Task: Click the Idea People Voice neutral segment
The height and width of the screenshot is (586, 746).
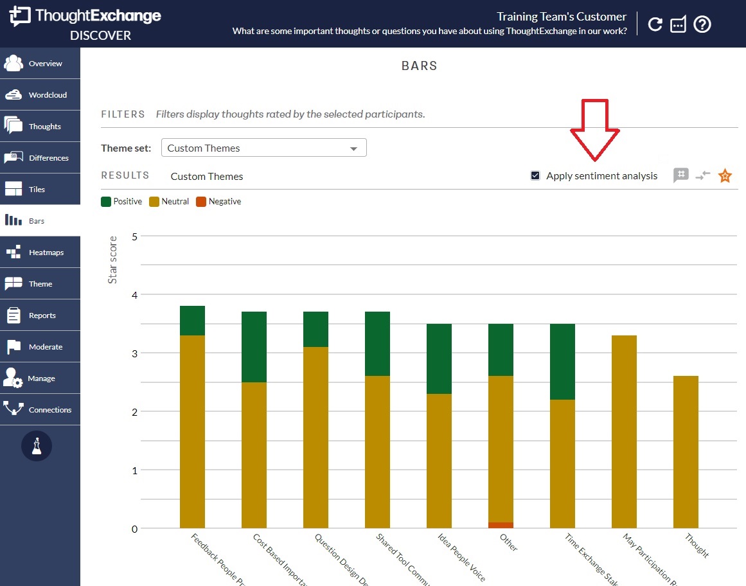Action: point(439,461)
